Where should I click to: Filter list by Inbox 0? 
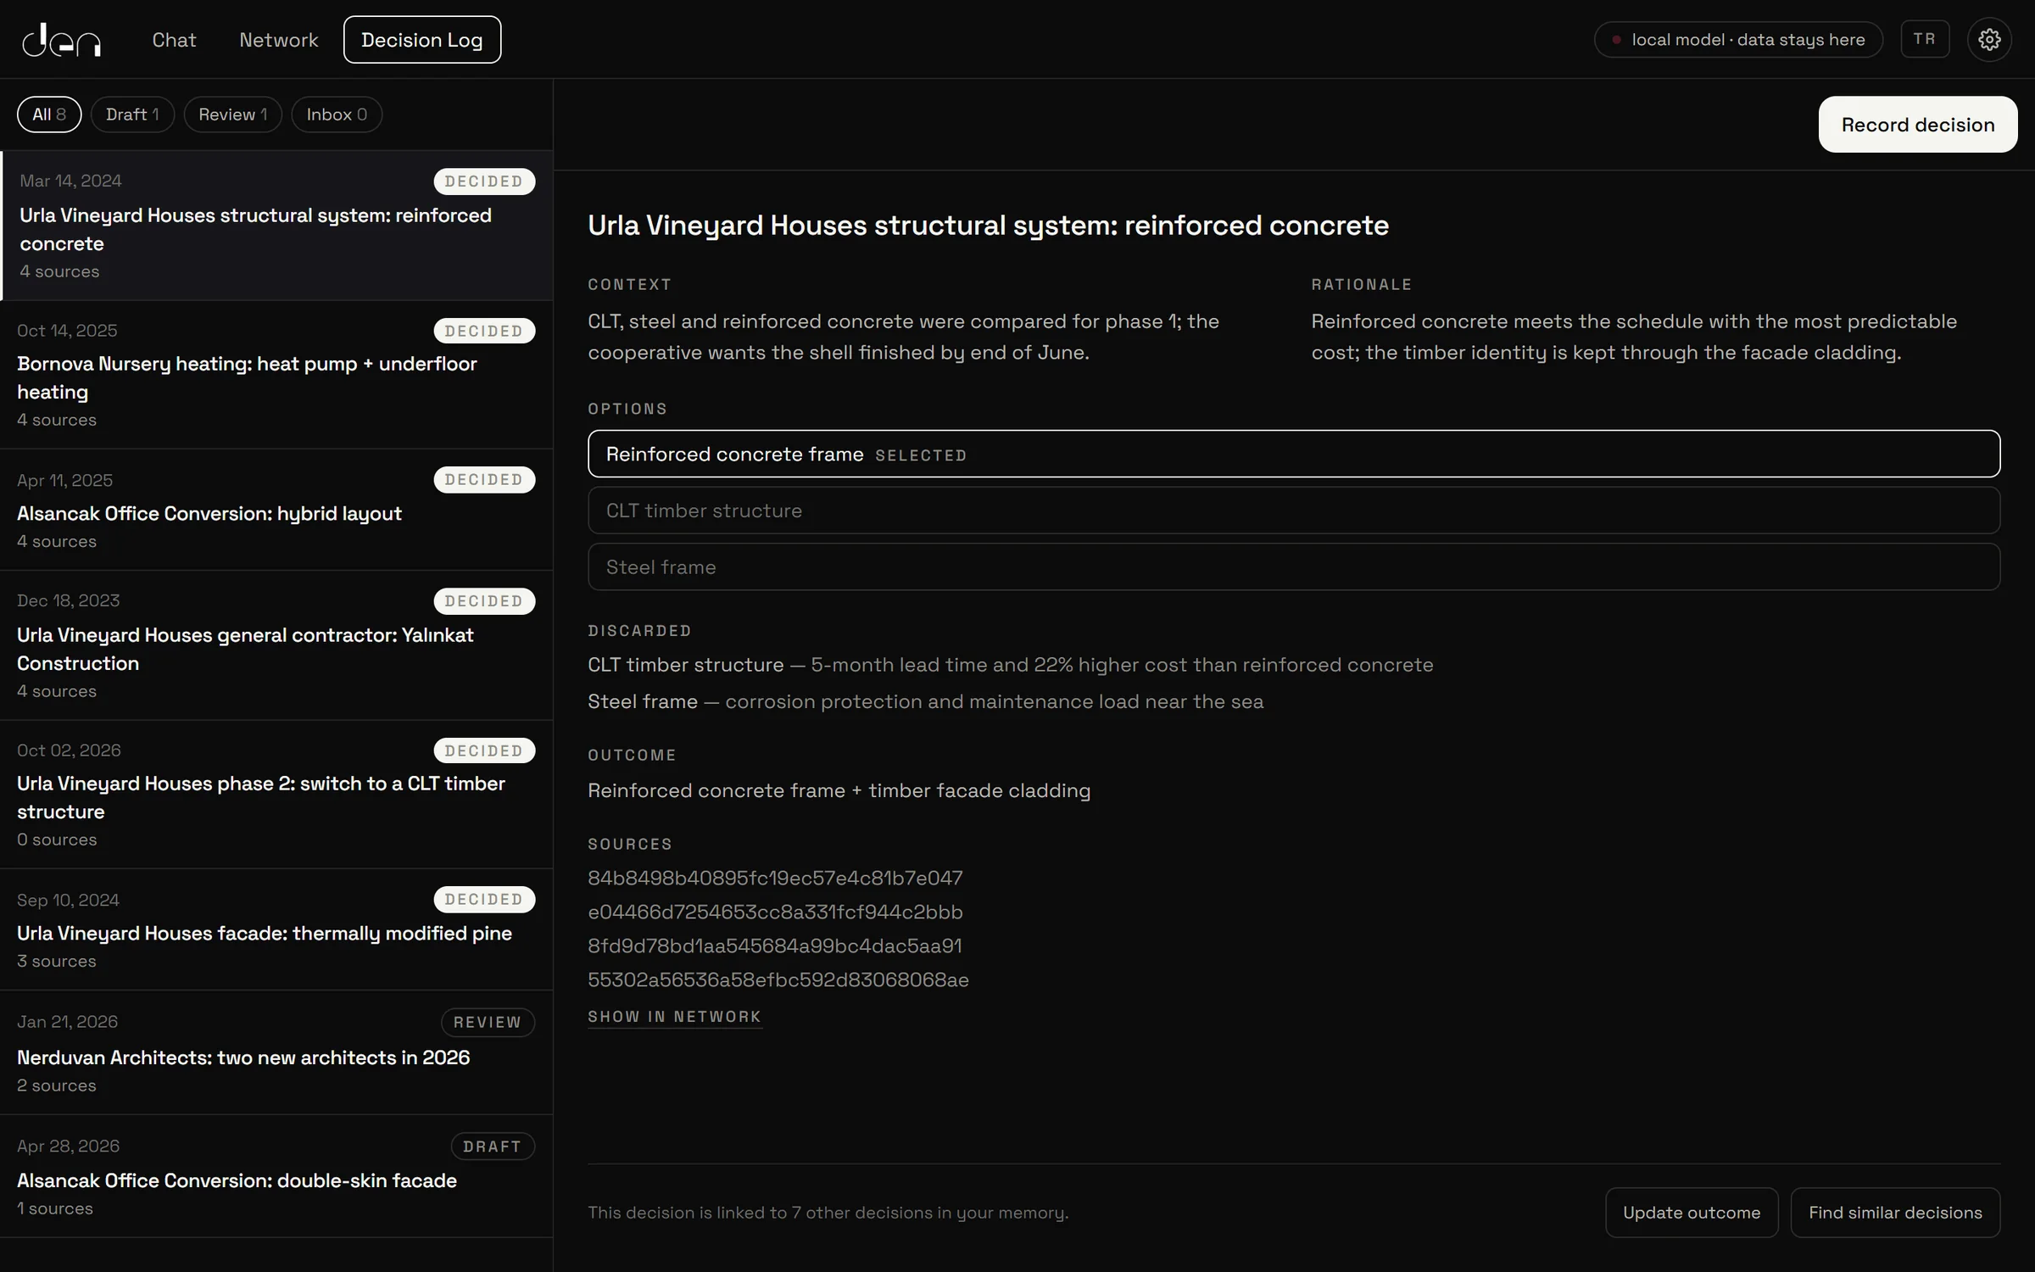[337, 114]
